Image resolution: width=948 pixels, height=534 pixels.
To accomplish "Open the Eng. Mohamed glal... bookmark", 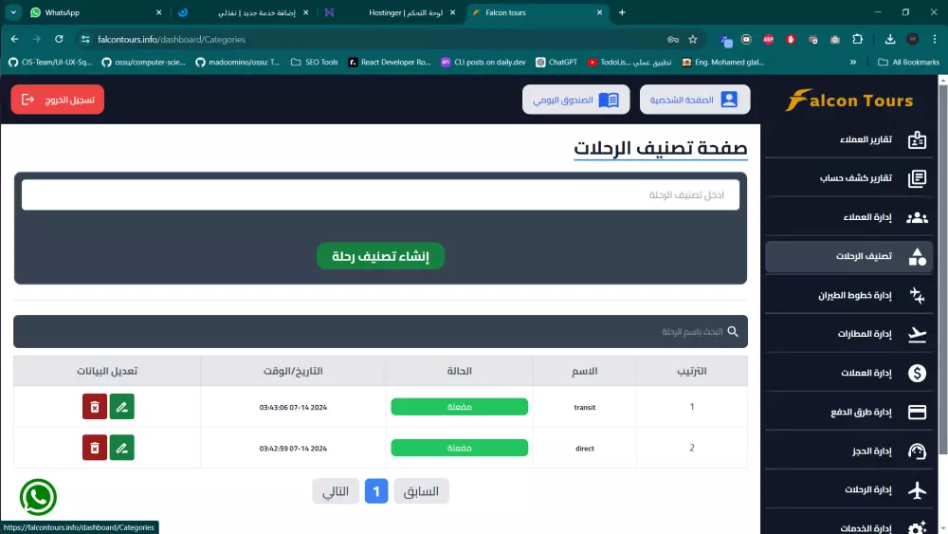I will 723,63.
